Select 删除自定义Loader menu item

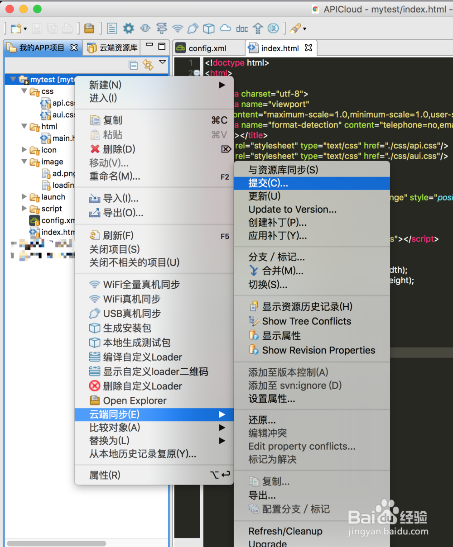click(154, 386)
